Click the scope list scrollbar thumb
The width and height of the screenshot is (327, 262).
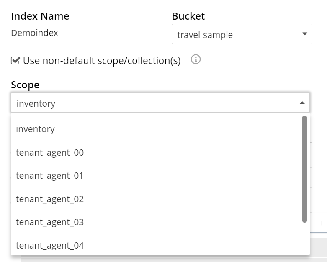[304, 169]
